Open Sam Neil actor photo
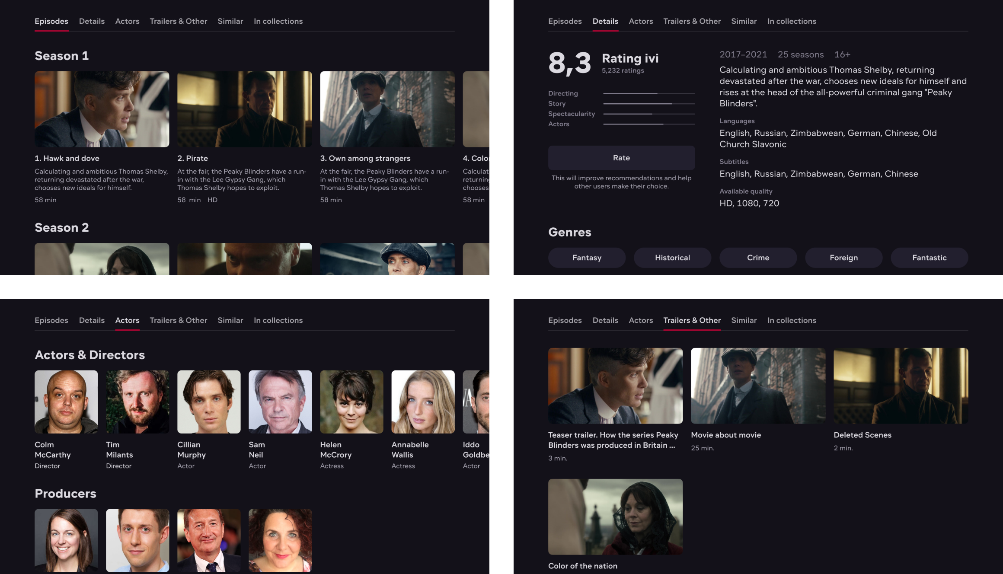Screen dimensions: 1003x574 pyautogui.click(x=280, y=402)
